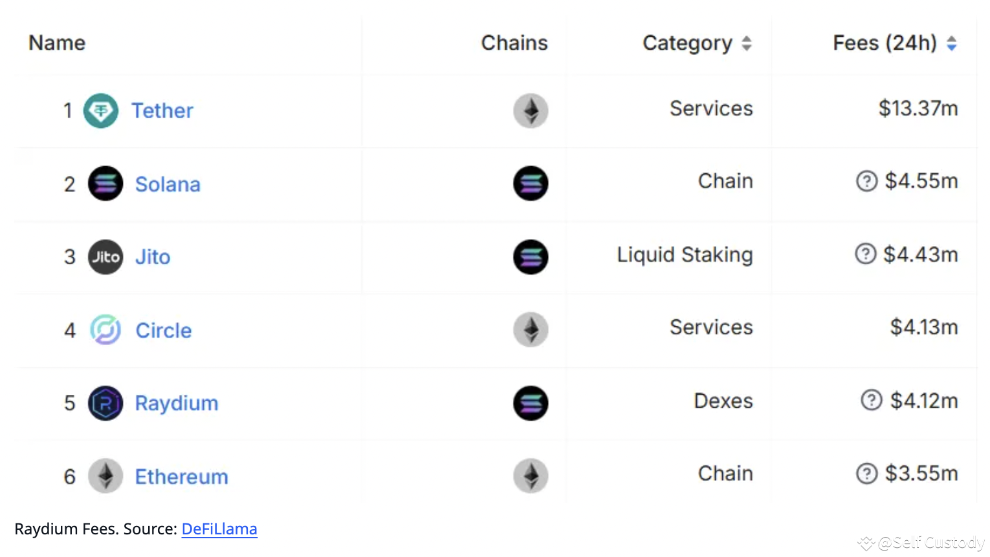
Task: Click the Ethereum logo in row 6
Action: (105, 476)
